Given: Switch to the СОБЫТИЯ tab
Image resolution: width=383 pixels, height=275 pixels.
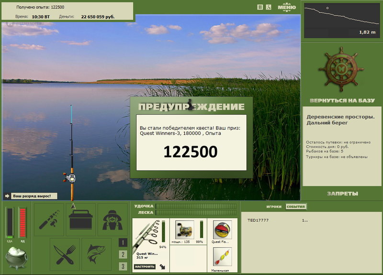Looking at the screenshot, I should [296, 207].
